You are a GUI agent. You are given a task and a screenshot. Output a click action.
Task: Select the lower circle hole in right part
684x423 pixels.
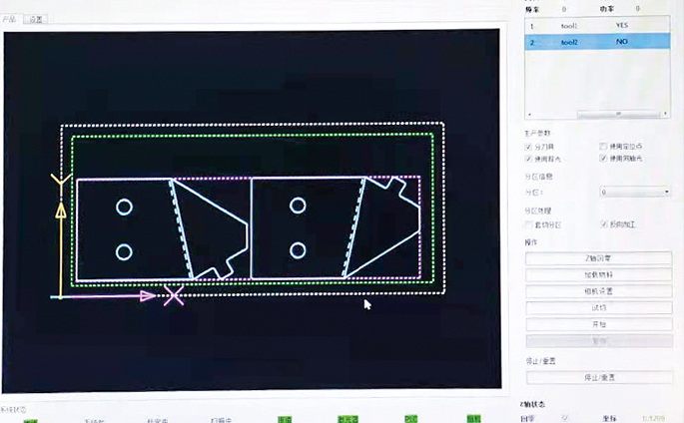point(297,248)
